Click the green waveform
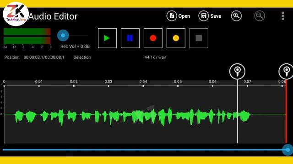Viewport: 293px width, 164px height. [x=132, y=116]
